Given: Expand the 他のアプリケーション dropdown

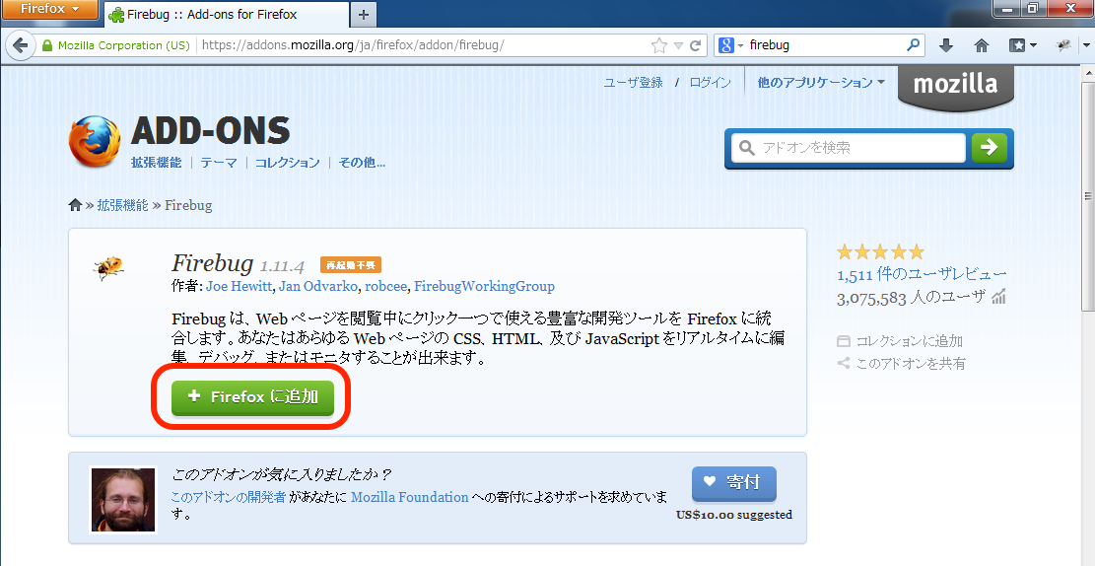Looking at the screenshot, I should 820,83.
